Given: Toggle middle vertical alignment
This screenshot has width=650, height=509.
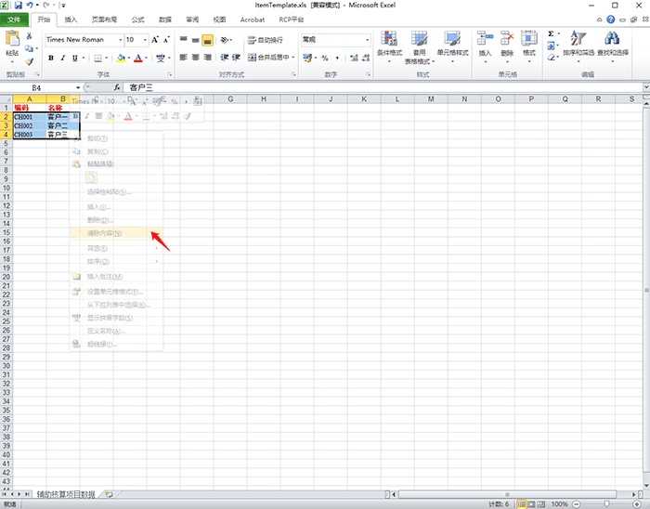Looking at the screenshot, I should [x=196, y=40].
